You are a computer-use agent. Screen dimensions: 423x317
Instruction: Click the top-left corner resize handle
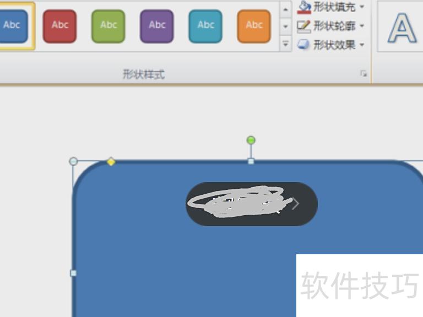coord(73,161)
